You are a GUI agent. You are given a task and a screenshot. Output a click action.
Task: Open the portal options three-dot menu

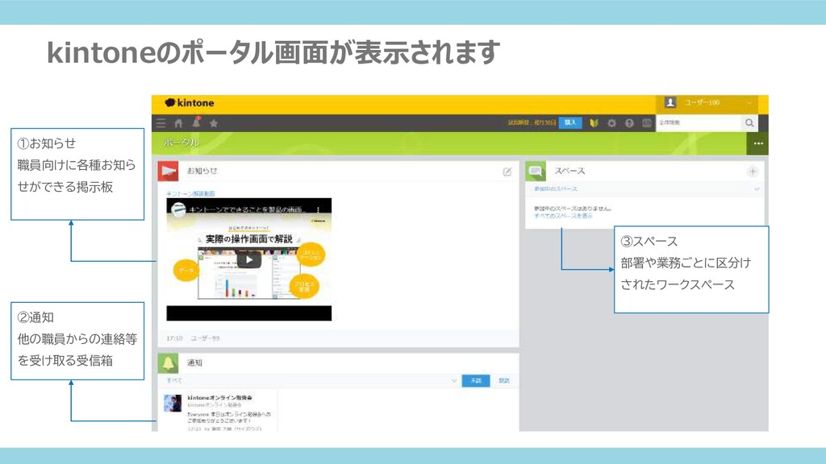coord(758,143)
